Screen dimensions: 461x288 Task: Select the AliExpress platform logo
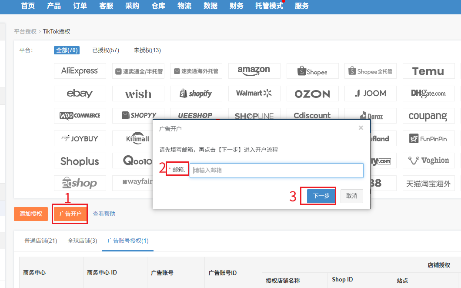tap(80, 71)
